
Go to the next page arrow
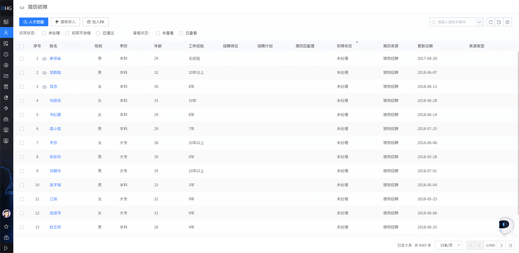coord(502,246)
